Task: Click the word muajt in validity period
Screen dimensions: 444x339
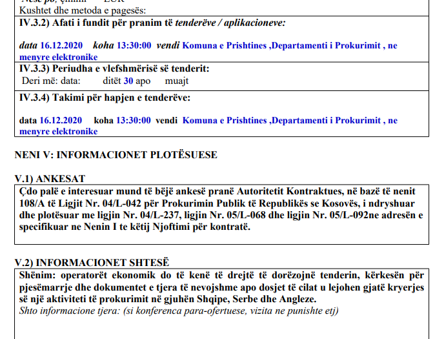Action: (x=177, y=81)
